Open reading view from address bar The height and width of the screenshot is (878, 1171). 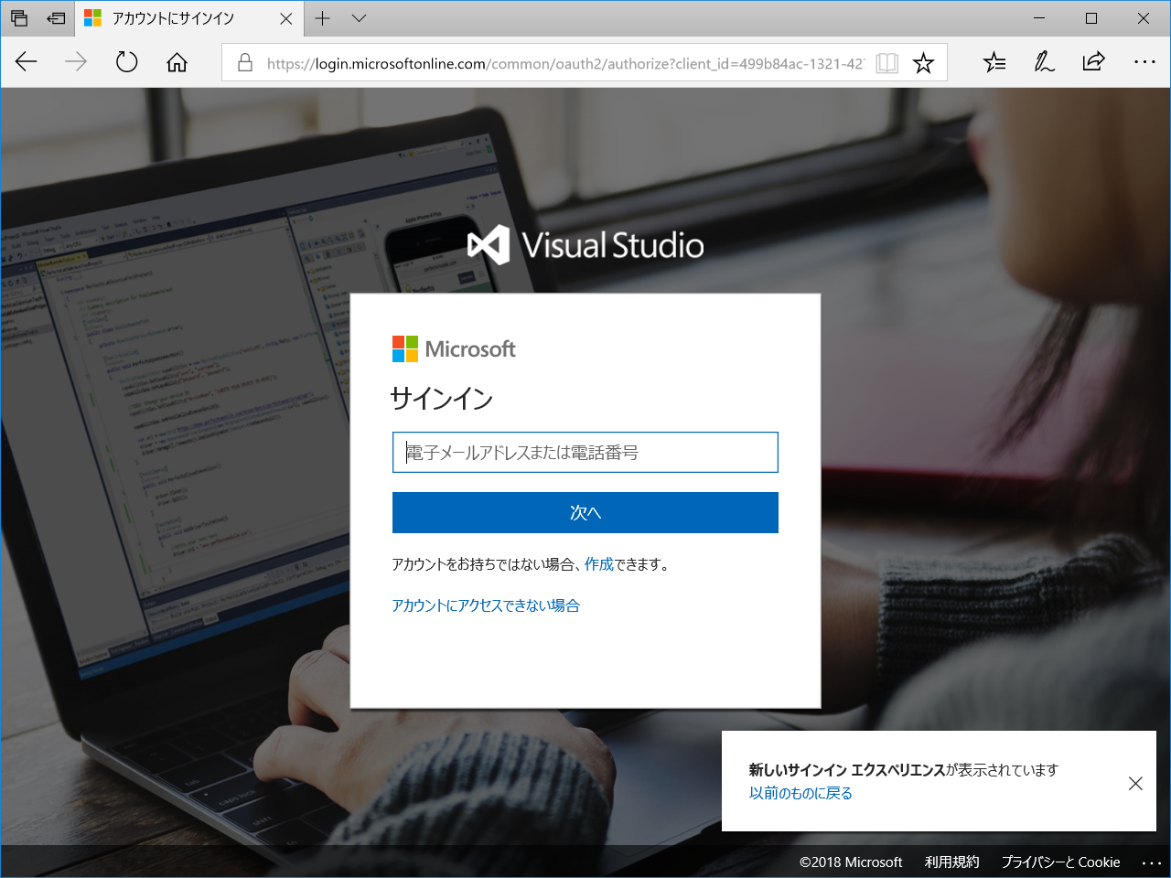[x=886, y=62]
